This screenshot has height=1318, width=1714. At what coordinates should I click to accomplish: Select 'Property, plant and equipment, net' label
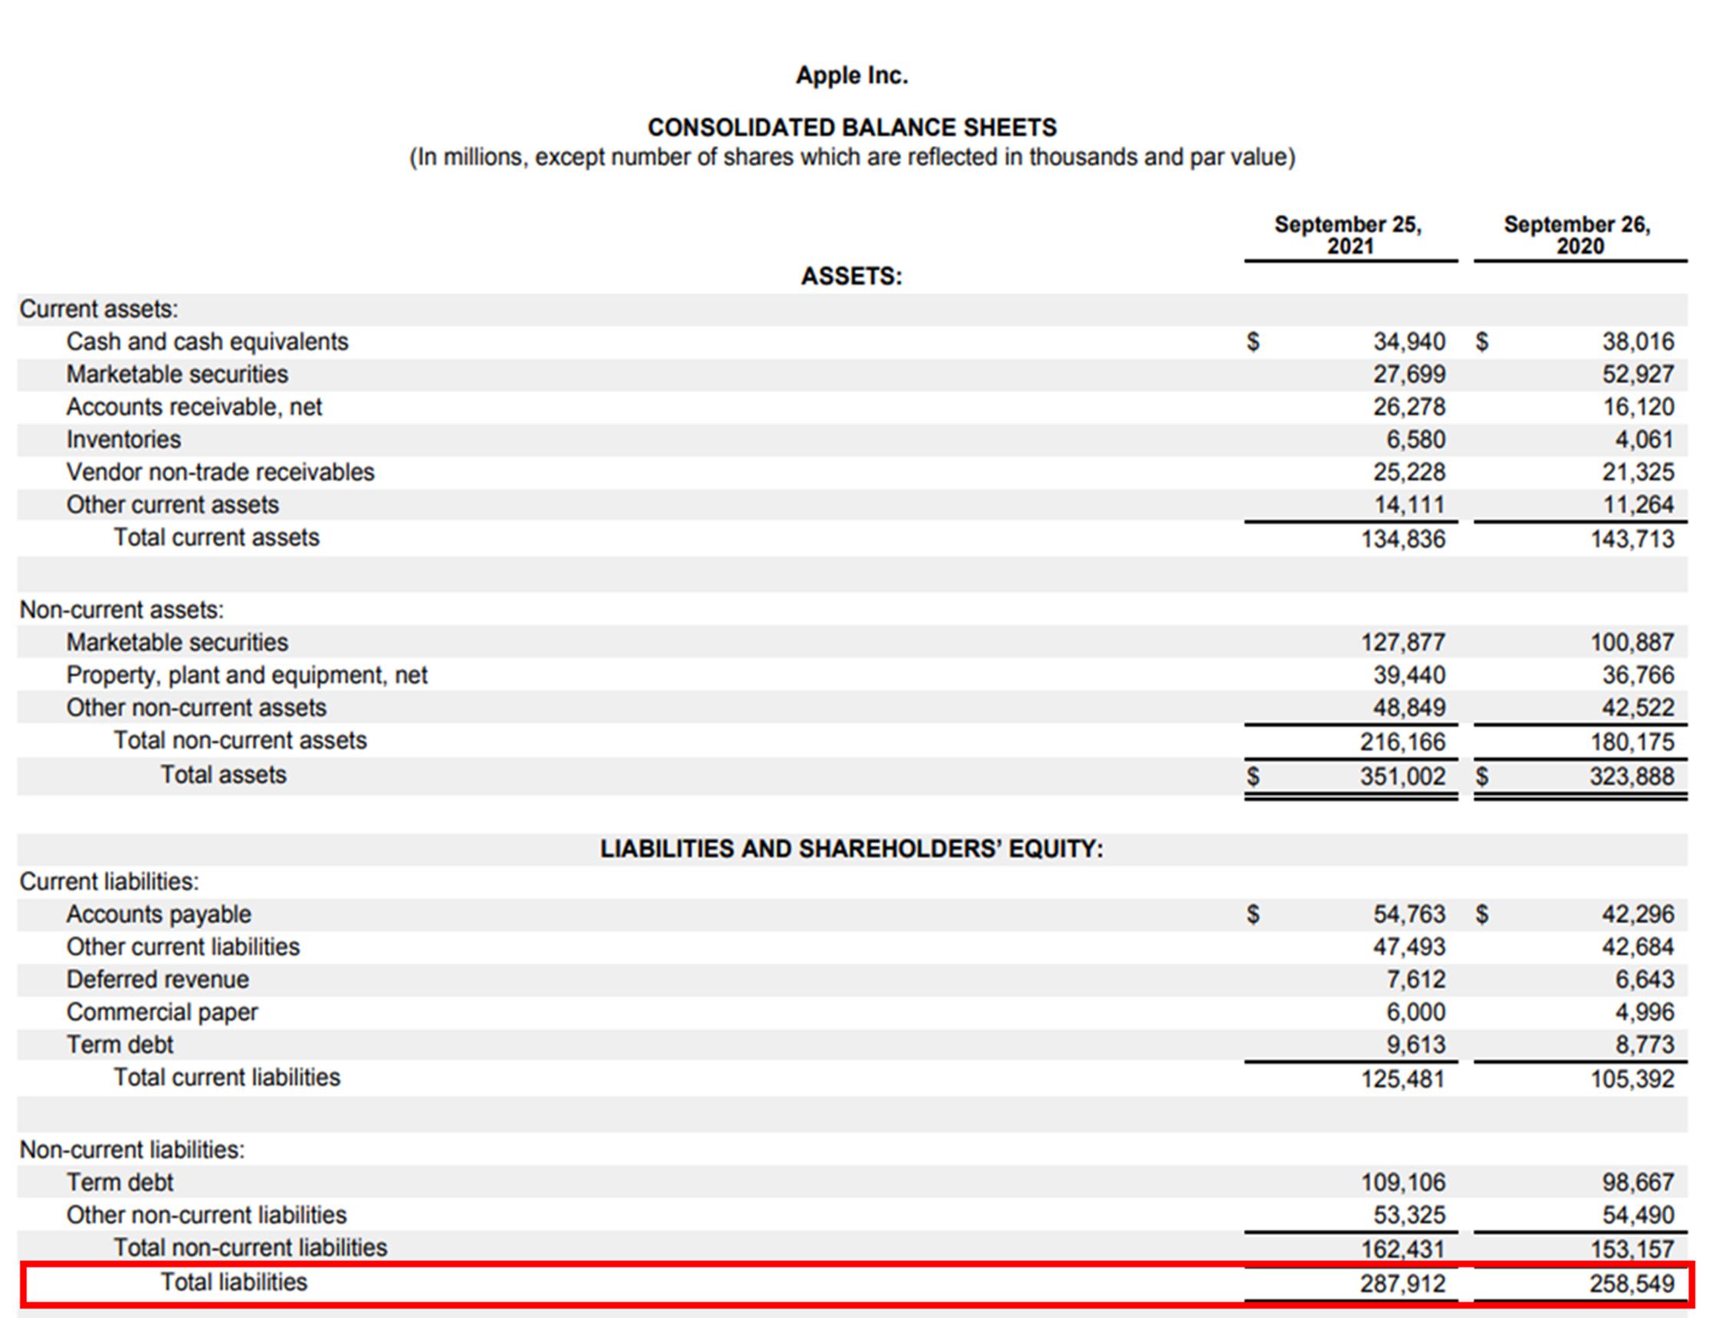pos(247,675)
